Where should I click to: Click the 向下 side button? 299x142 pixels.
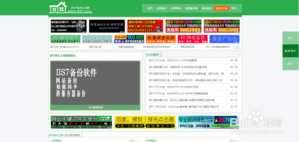291,64
